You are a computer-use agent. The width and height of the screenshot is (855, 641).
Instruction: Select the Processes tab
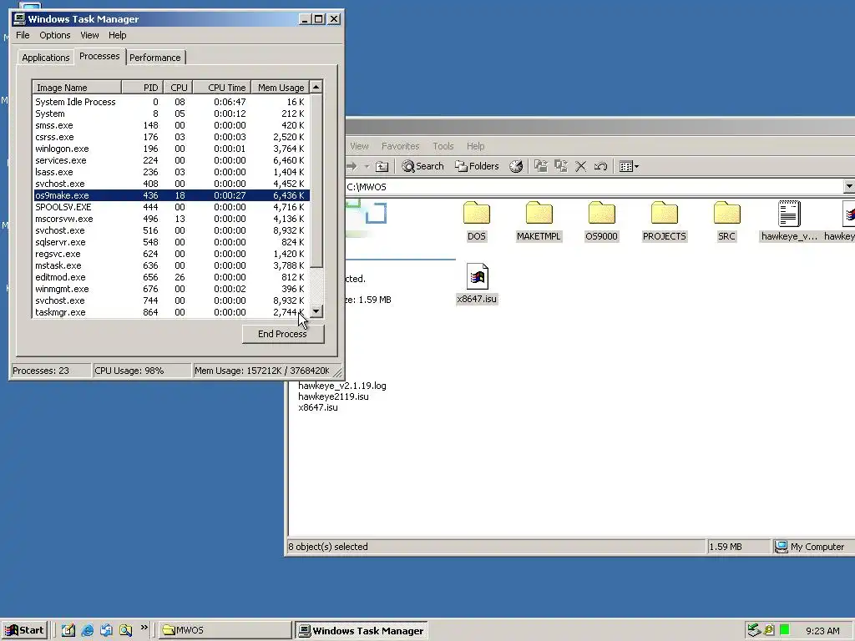[99, 56]
